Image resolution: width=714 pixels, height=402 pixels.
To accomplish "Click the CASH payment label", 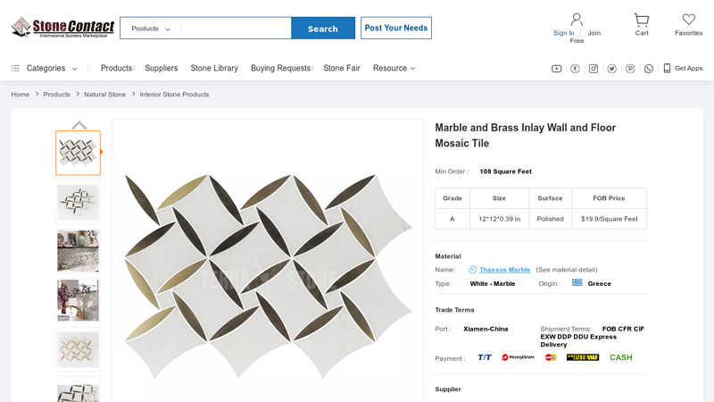I will [x=620, y=357].
